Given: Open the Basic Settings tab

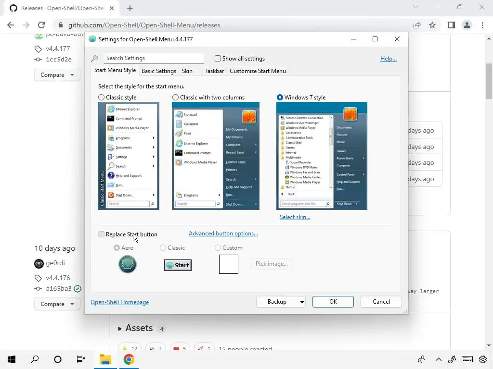Looking at the screenshot, I should click(x=159, y=71).
